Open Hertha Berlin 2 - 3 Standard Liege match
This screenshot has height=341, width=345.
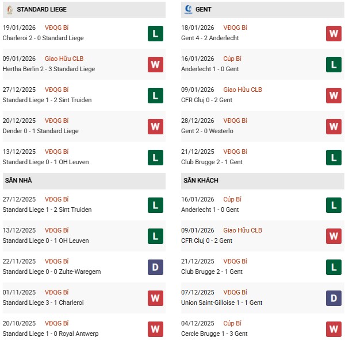(49, 69)
